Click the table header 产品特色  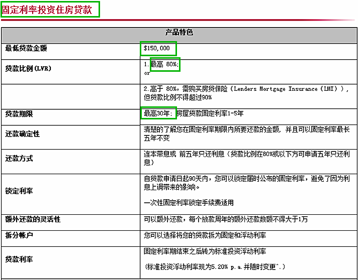[179, 33]
